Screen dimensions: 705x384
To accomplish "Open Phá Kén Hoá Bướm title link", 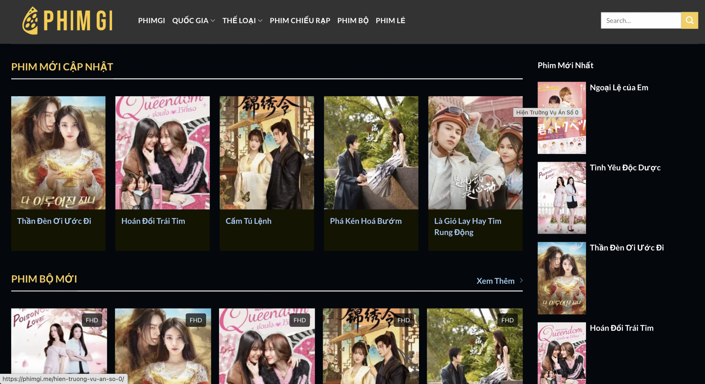I will tap(366, 221).
